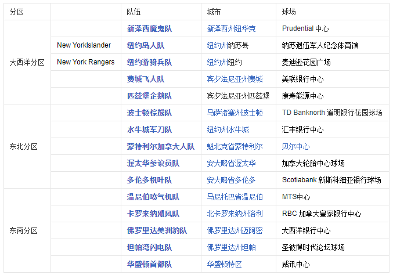Screen dimensions: 393x278
Task: Follow the 佛罗里达州迈阿密 city link
Action: click(235, 230)
